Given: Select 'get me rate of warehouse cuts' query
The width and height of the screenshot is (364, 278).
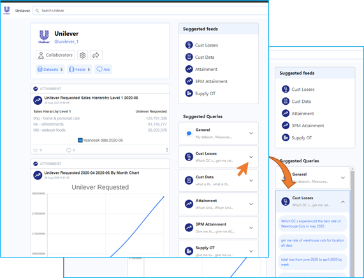Looking at the screenshot, I should click(312, 243).
